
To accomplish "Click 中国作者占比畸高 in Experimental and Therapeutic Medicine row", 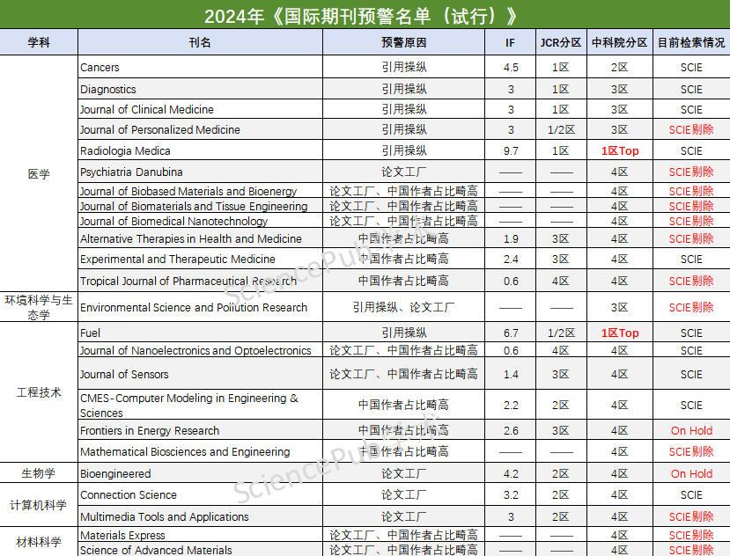I will [x=403, y=260].
